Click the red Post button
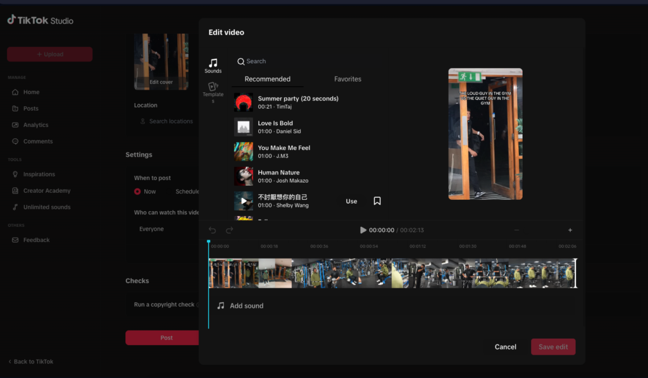The height and width of the screenshot is (378, 648). (163, 338)
